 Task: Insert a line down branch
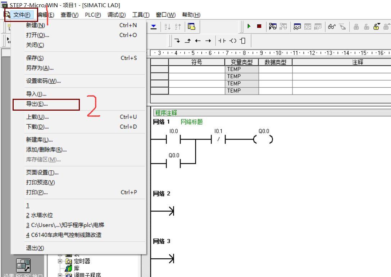coord(177,41)
